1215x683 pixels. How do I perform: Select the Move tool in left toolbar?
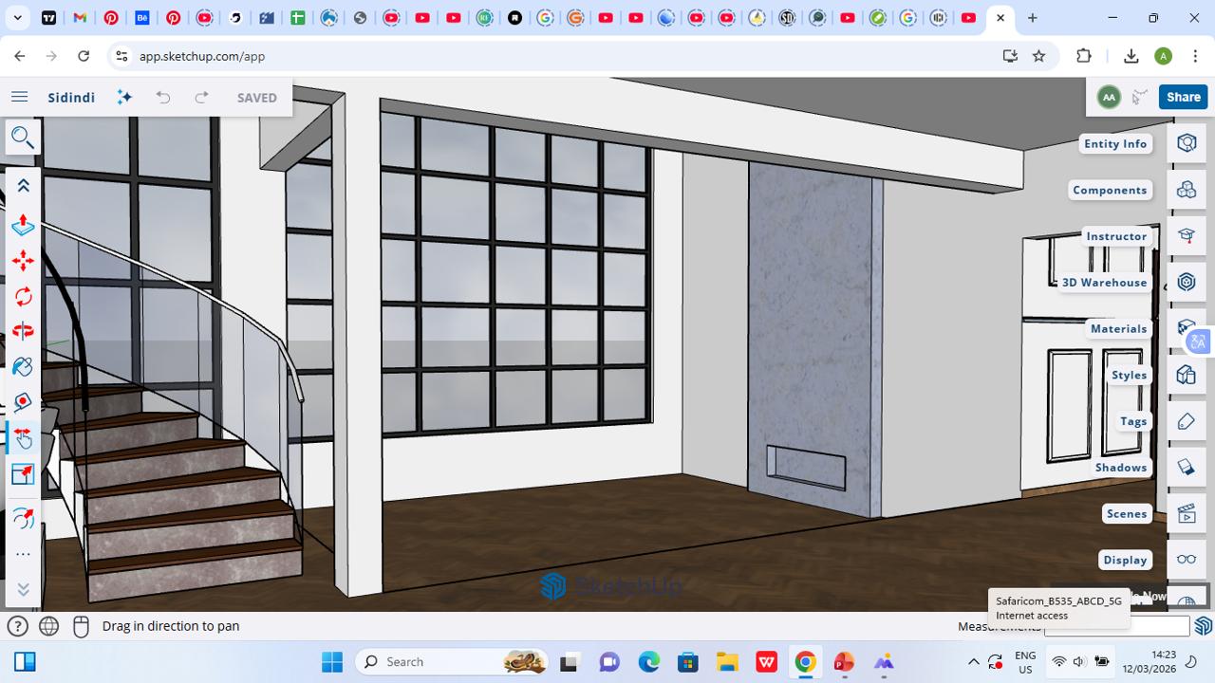click(23, 261)
